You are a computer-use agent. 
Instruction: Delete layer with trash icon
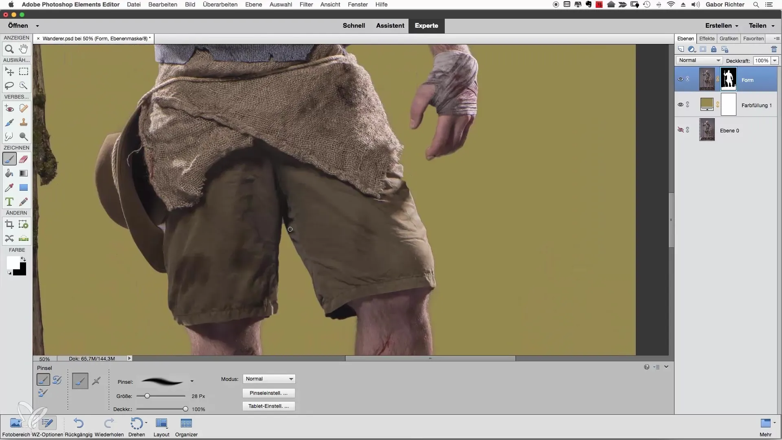point(774,49)
